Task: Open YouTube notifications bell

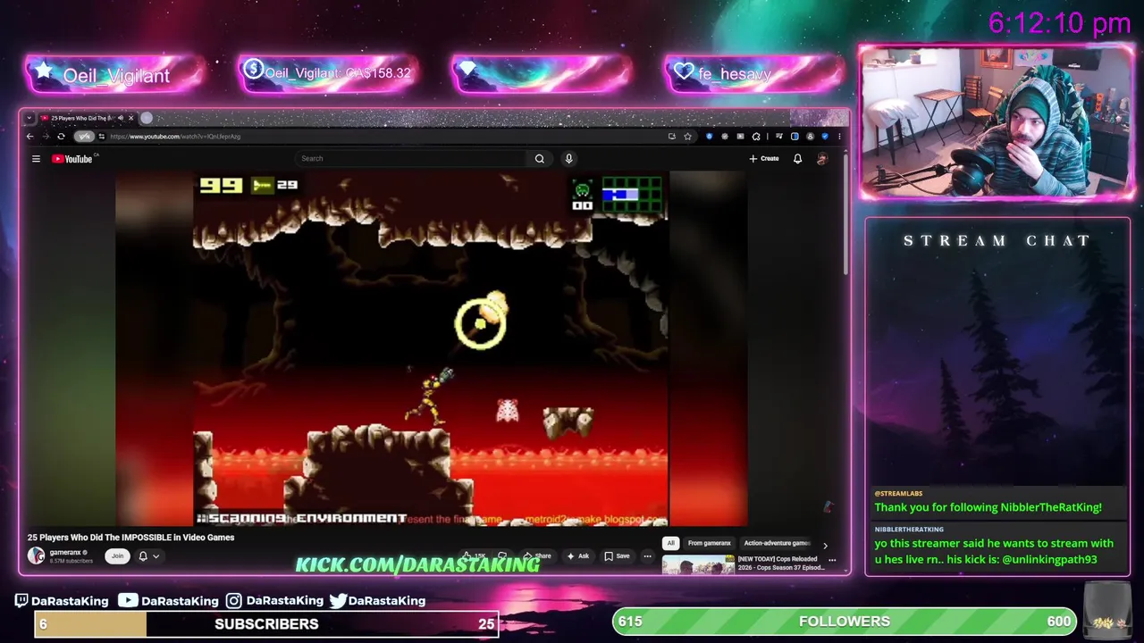Action: click(x=797, y=159)
